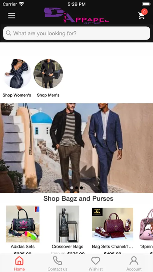Focus the 'What are you looking for?' field

point(77,33)
